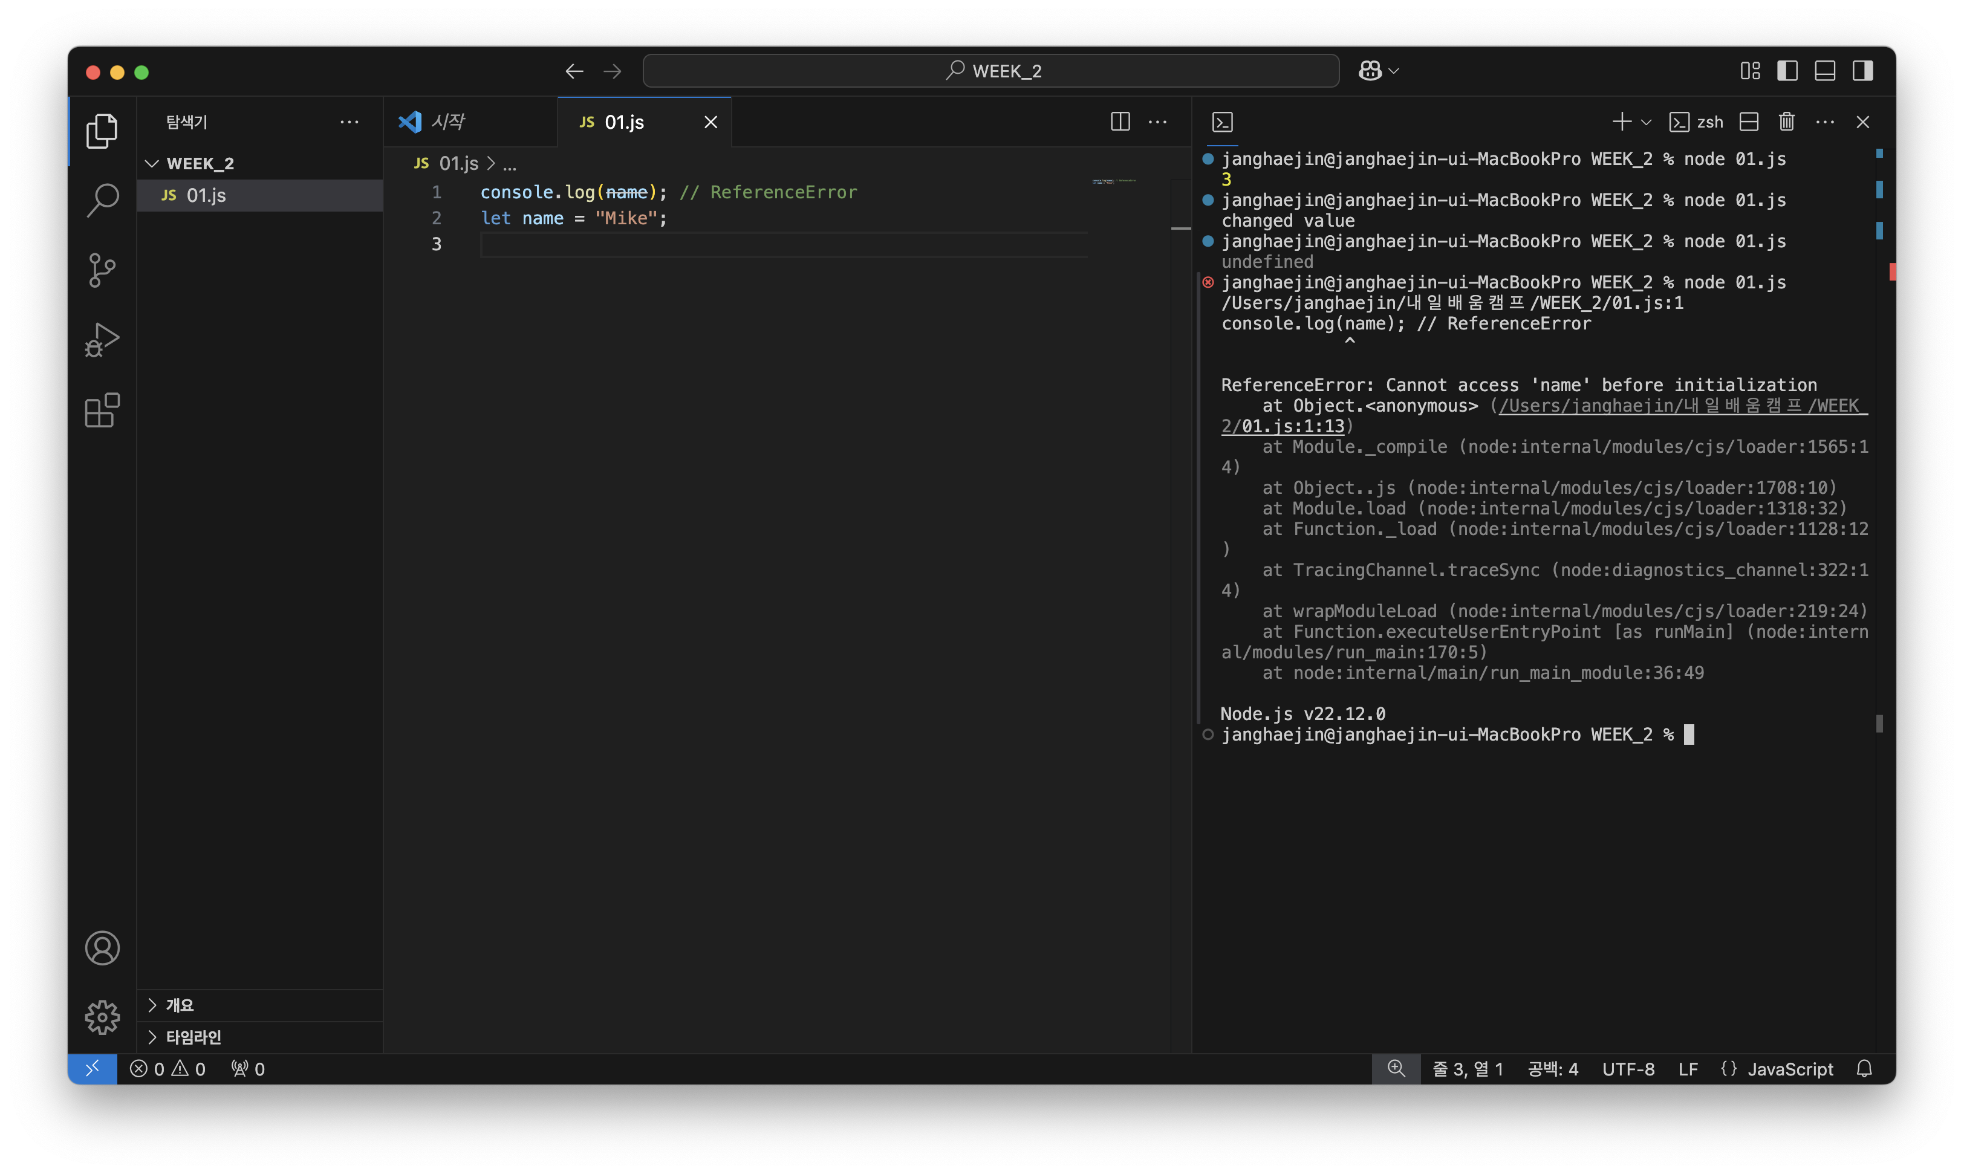Click the 줄 3, 열 1 cursor position
The height and width of the screenshot is (1174, 1964).
pos(1467,1069)
